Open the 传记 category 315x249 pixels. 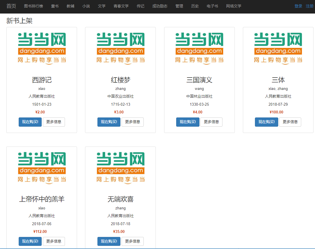coord(141,6)
